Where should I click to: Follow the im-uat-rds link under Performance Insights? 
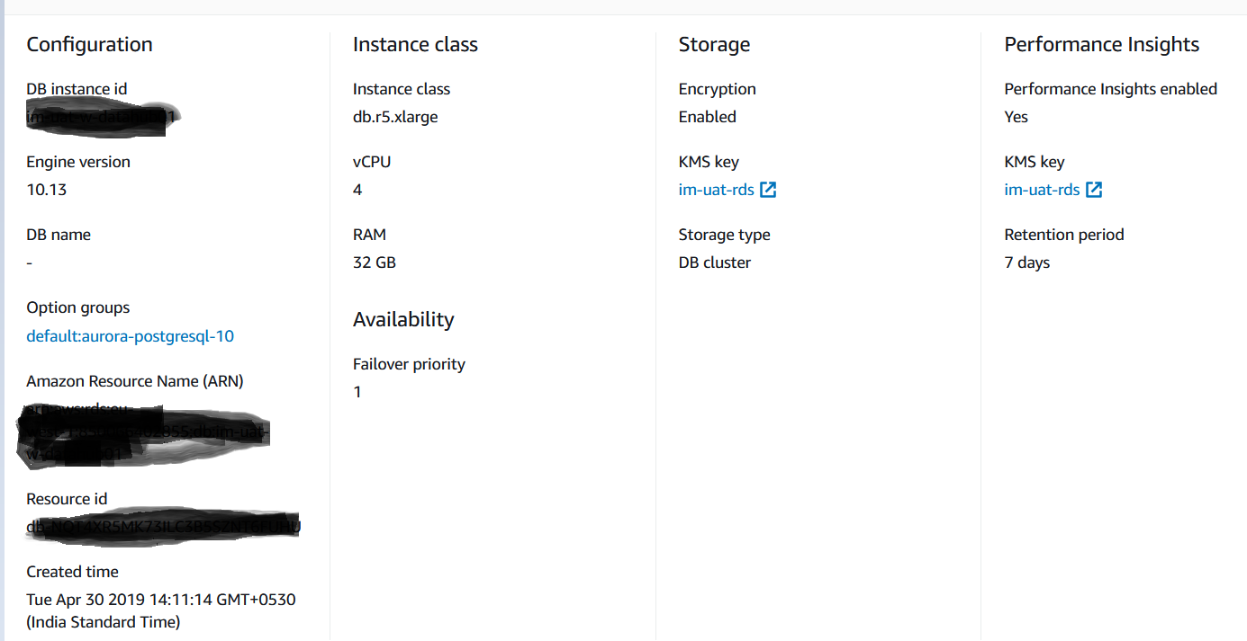click(1042, 190)
